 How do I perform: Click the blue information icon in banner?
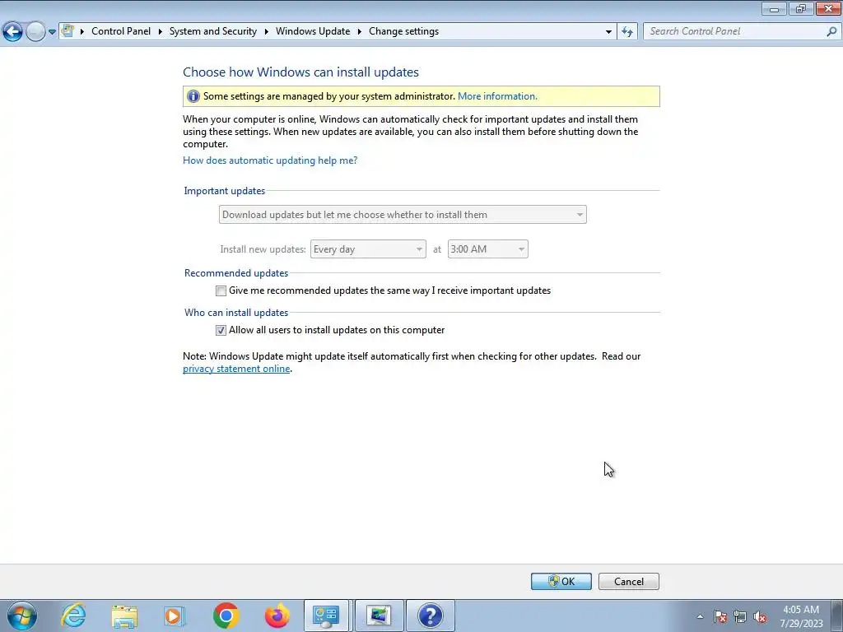193,96
